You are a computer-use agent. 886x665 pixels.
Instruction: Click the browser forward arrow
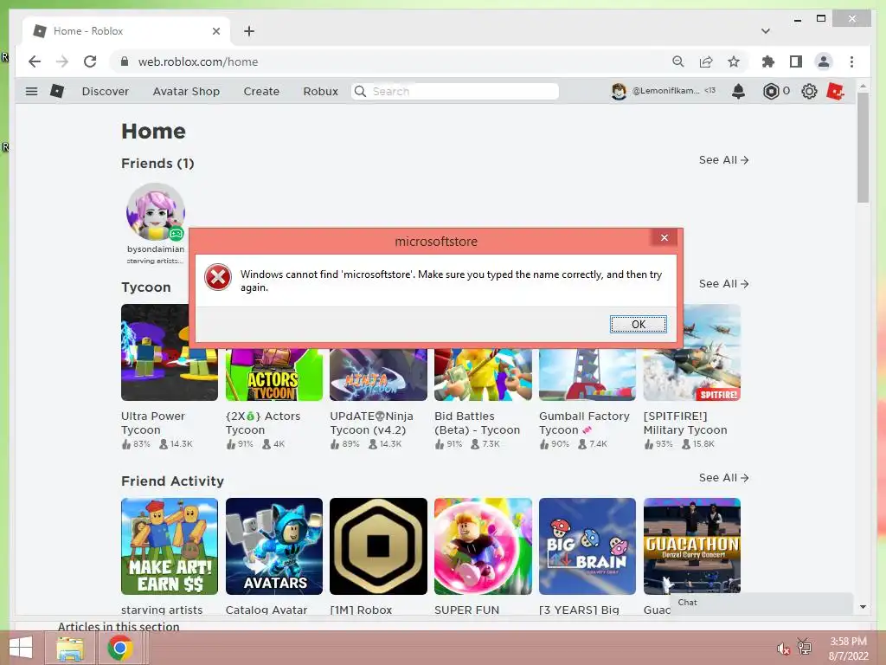point(62,61)
